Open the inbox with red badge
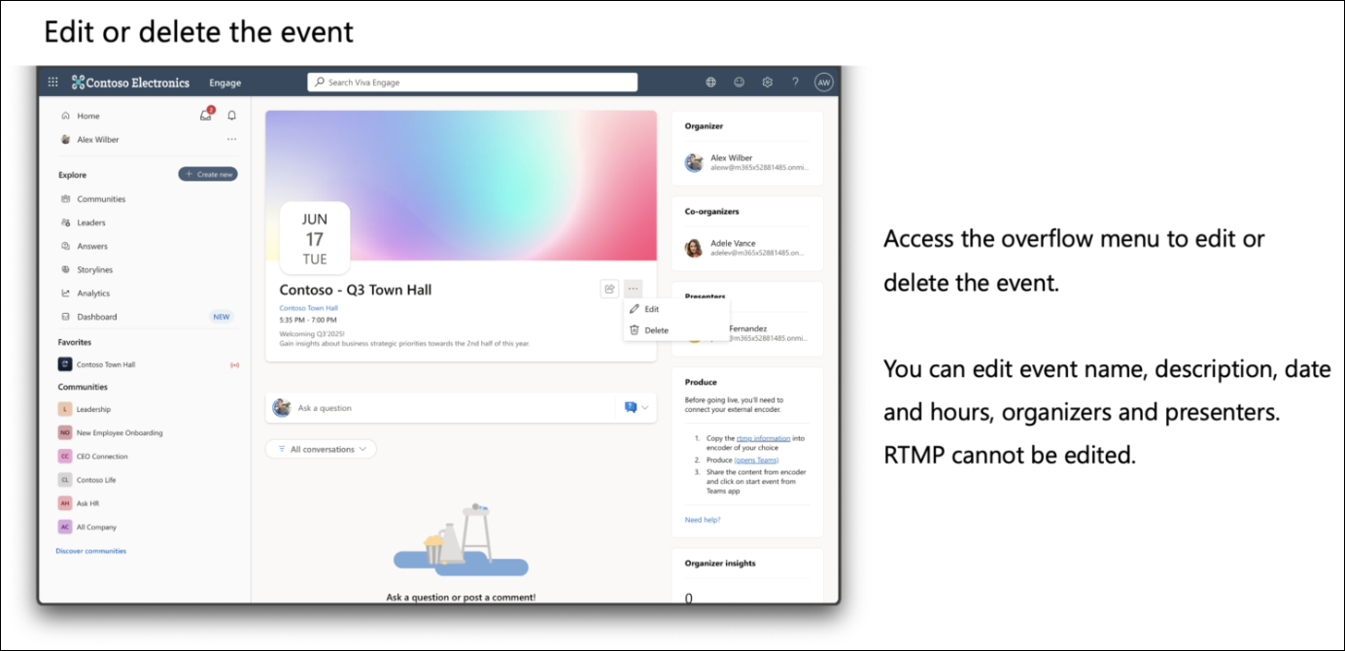Screen dimensions: 1345x651 [x=206, y=116]
